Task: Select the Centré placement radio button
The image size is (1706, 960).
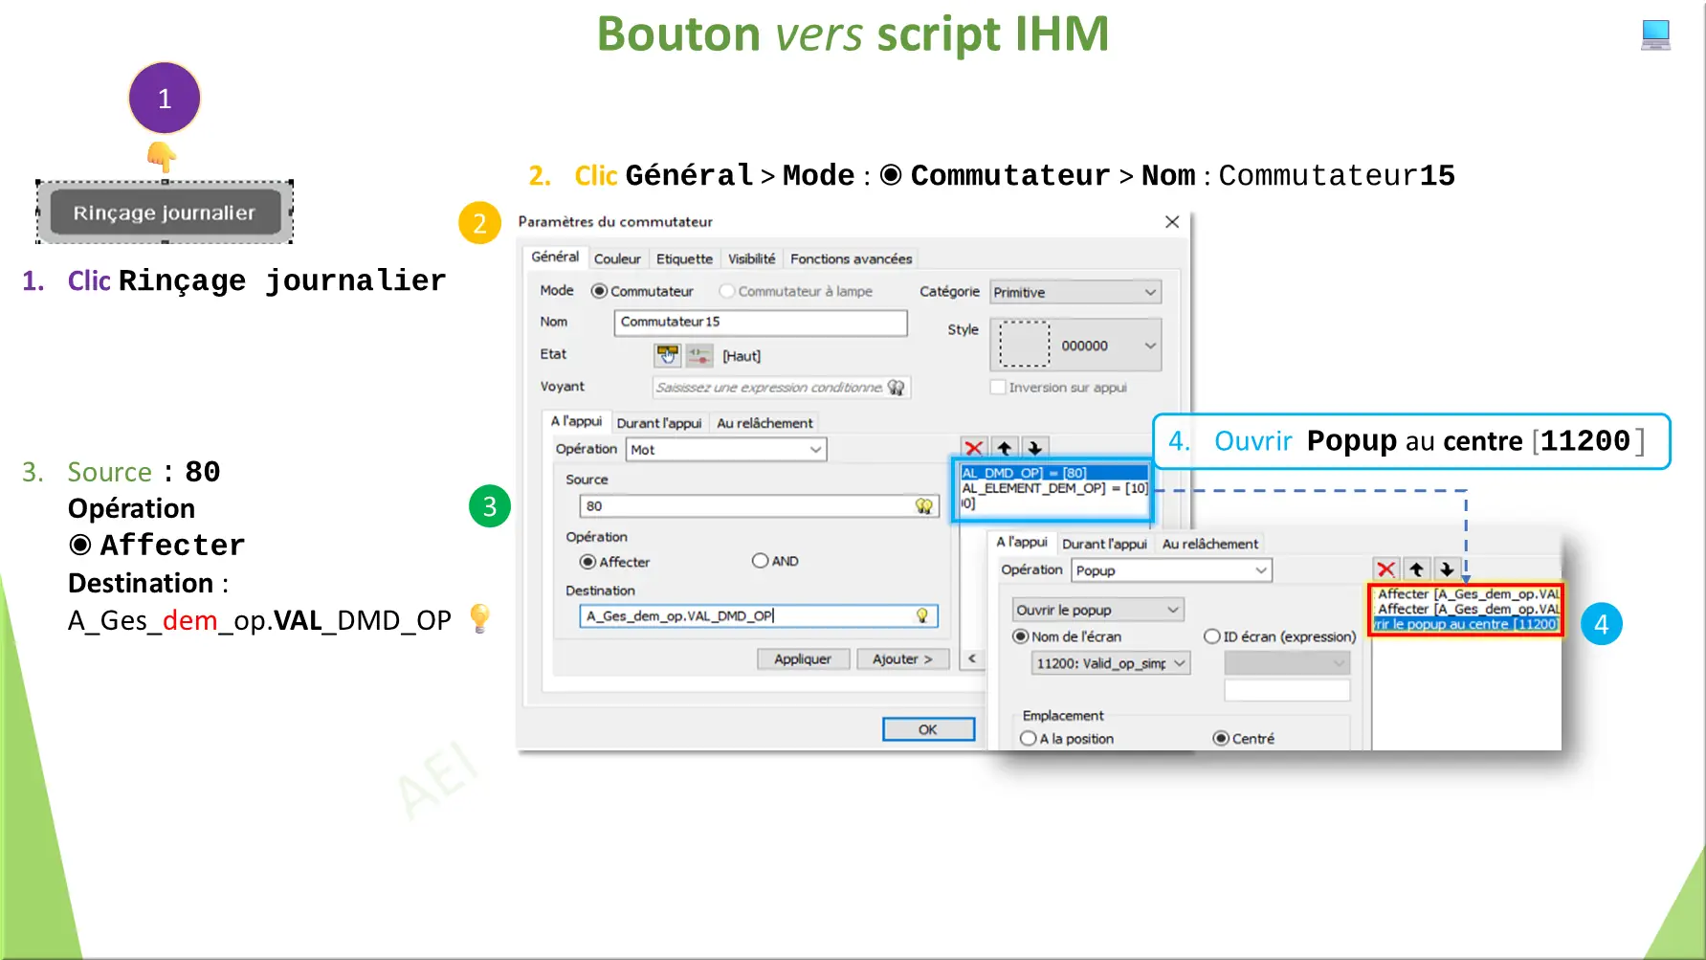Action: 1221,738
